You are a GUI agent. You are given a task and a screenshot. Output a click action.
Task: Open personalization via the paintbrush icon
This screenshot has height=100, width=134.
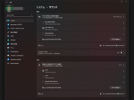[x=8, y=32]
